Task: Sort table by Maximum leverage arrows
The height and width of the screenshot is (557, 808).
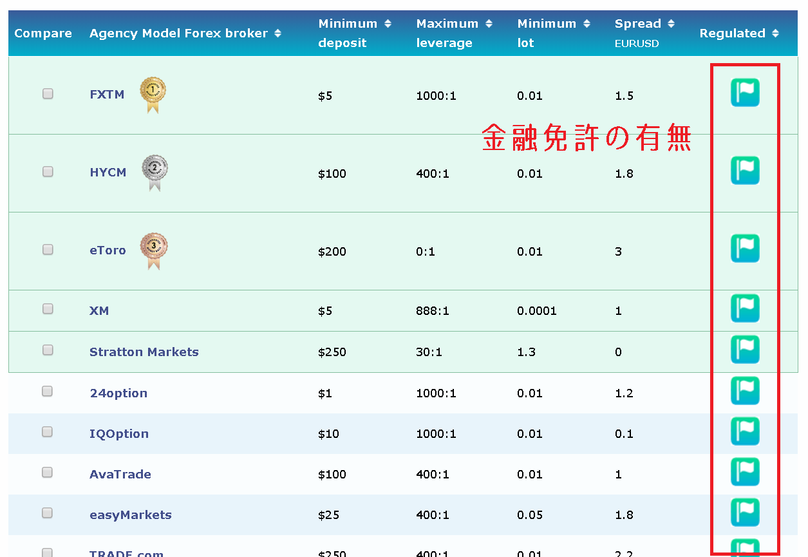Action: pos(489,24)
